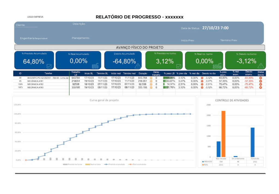Viewport: 279px width, 194px height.
Task: Click warning triangle in Desvio Acumulado card
Action: coord(138,66)
